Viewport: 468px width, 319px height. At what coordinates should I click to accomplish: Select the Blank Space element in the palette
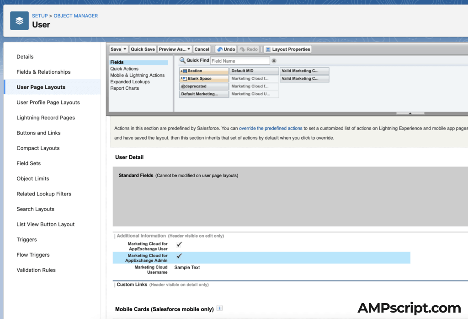(x=203, y=78)
